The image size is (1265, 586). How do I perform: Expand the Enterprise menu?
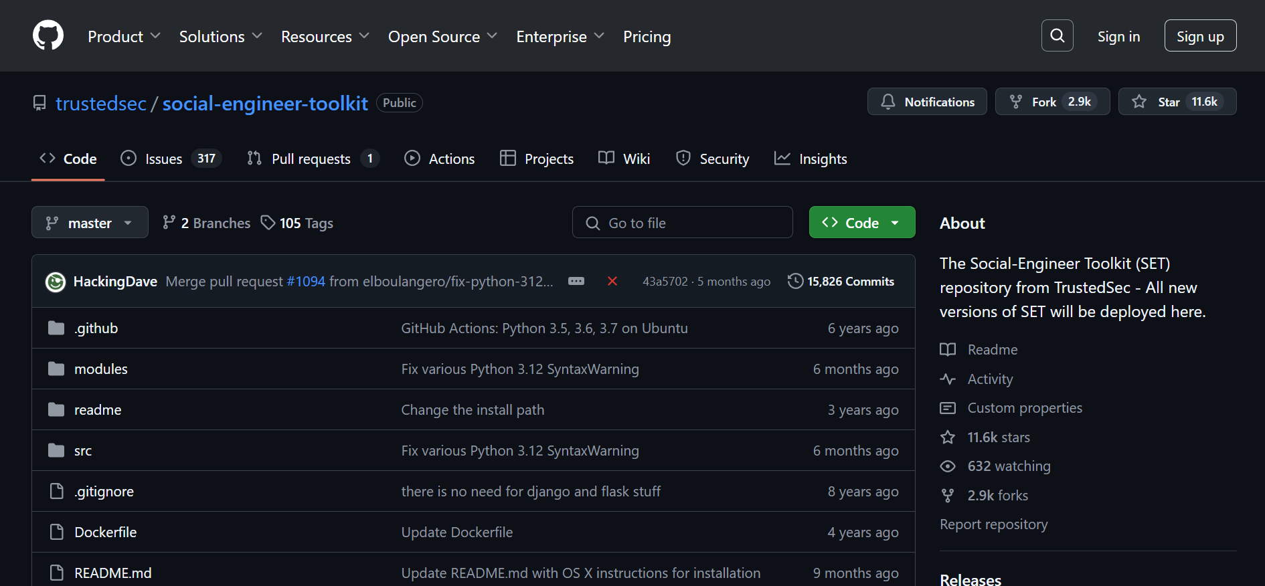(x=560, y=36)
